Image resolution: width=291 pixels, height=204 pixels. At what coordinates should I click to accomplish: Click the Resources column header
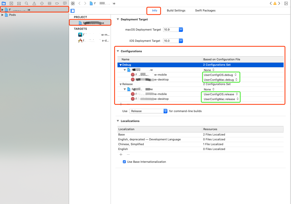click(x=243, y=129)
